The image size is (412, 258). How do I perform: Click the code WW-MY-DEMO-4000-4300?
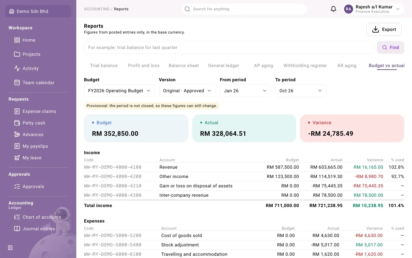click(x=113, y=195)
